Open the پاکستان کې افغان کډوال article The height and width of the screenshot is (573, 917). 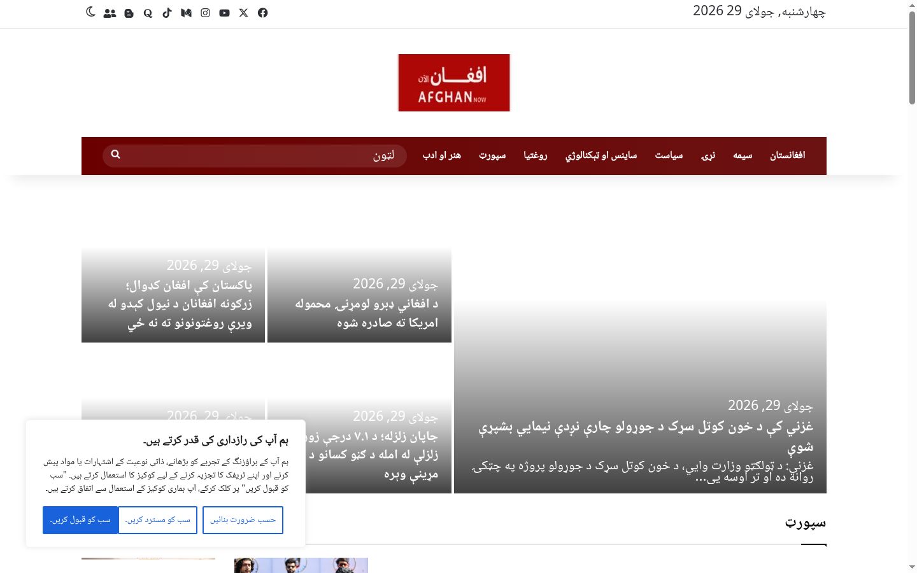click(x=180, y=304)
